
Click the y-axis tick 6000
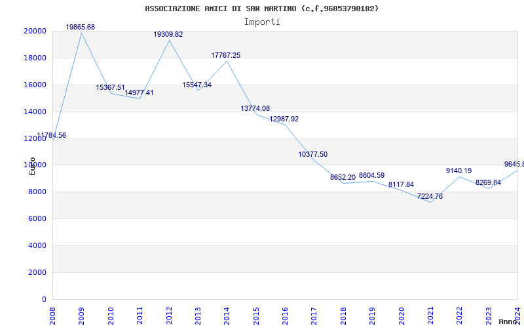click(37, 219)
